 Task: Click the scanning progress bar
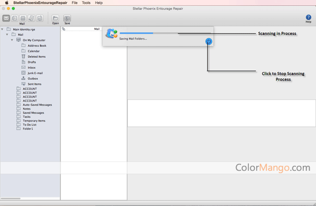[x=165, y=33]
